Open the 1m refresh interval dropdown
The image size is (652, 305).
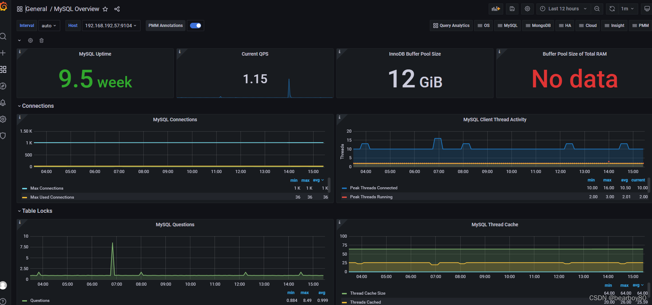627,9
